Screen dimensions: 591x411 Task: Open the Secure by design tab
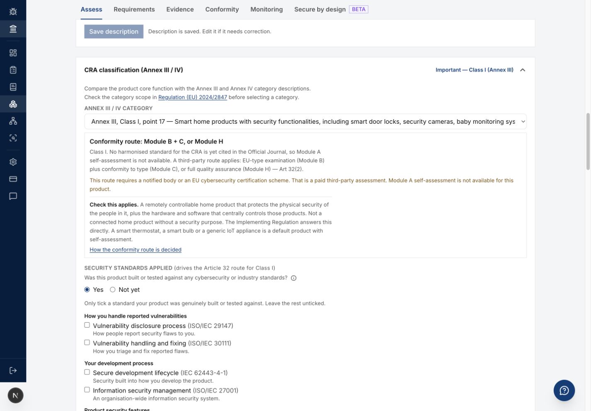[320, 9]
